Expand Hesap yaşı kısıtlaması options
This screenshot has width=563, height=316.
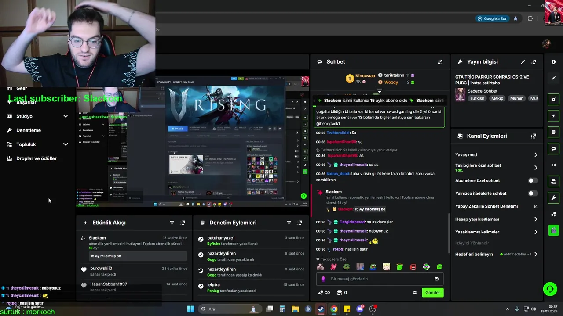(x=536, y=219)
